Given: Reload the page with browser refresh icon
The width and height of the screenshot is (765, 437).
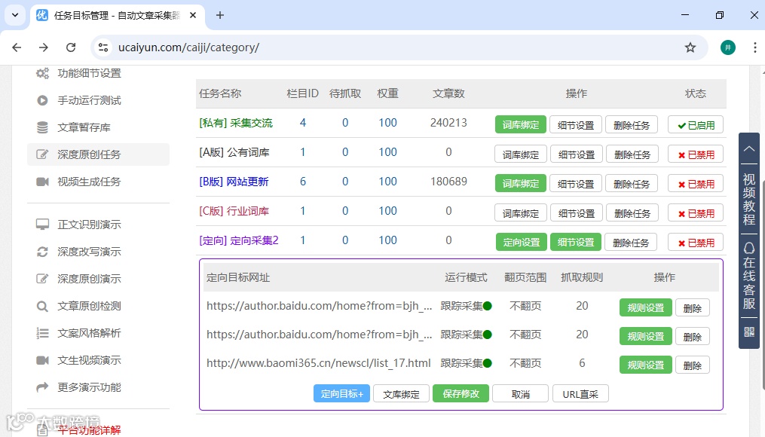Looking at the screenshot, I should click(71, 47).
